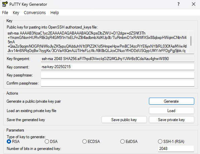Click 'Generate a public/private key pair' text
The image size is (200, 154).
pos(34,101)
